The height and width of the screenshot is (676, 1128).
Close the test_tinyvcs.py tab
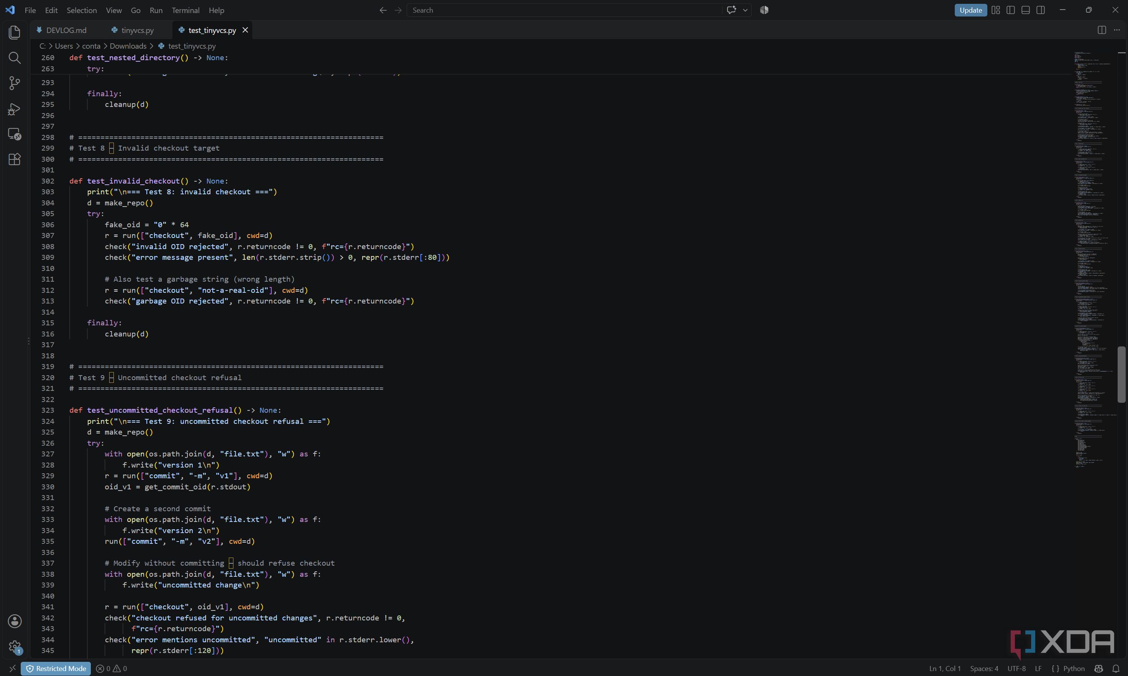coord(245,30)
